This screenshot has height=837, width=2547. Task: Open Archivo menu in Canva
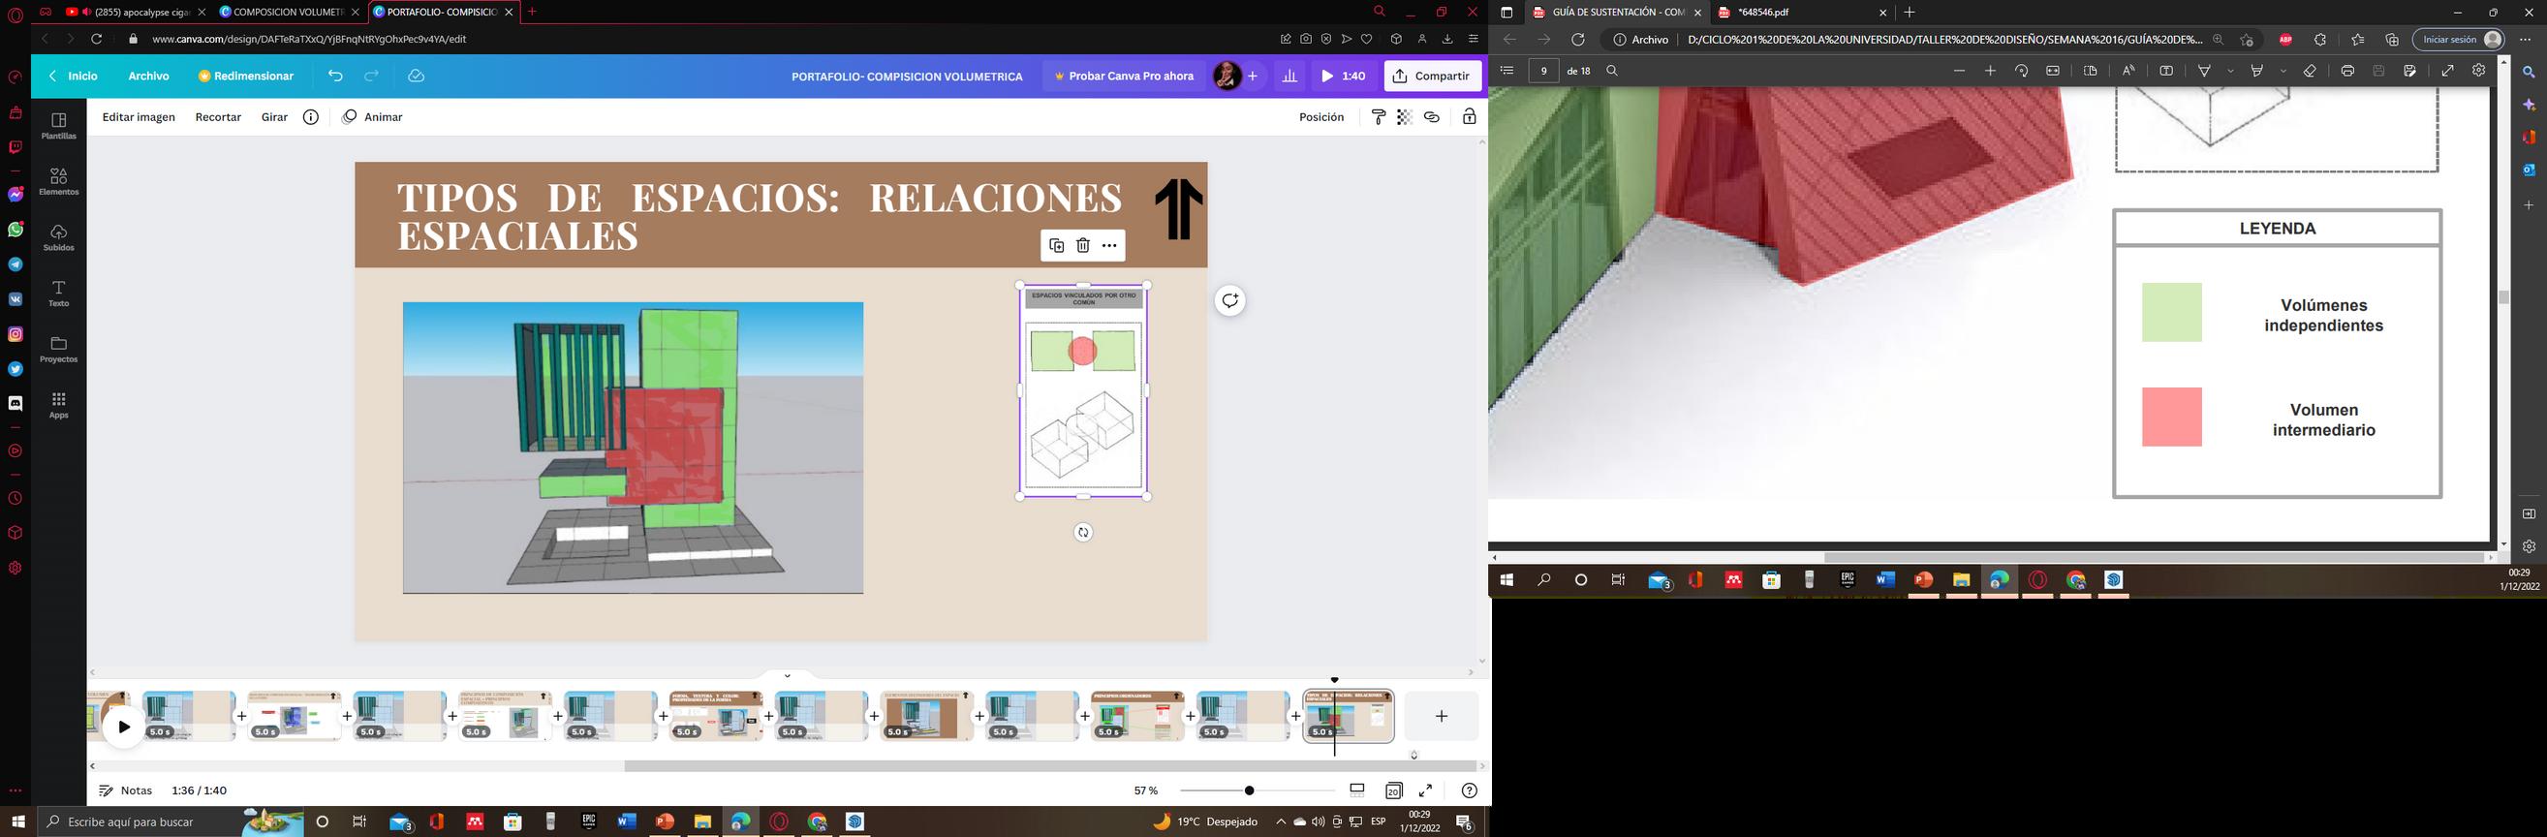(x=148, y=77)
